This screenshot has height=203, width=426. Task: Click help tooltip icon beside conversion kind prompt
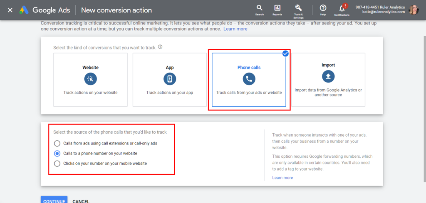click(160, 47)
